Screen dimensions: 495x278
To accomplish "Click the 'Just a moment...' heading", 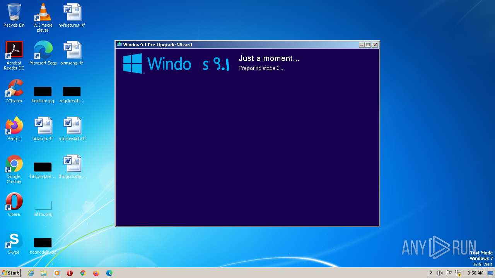I will 269,59.
